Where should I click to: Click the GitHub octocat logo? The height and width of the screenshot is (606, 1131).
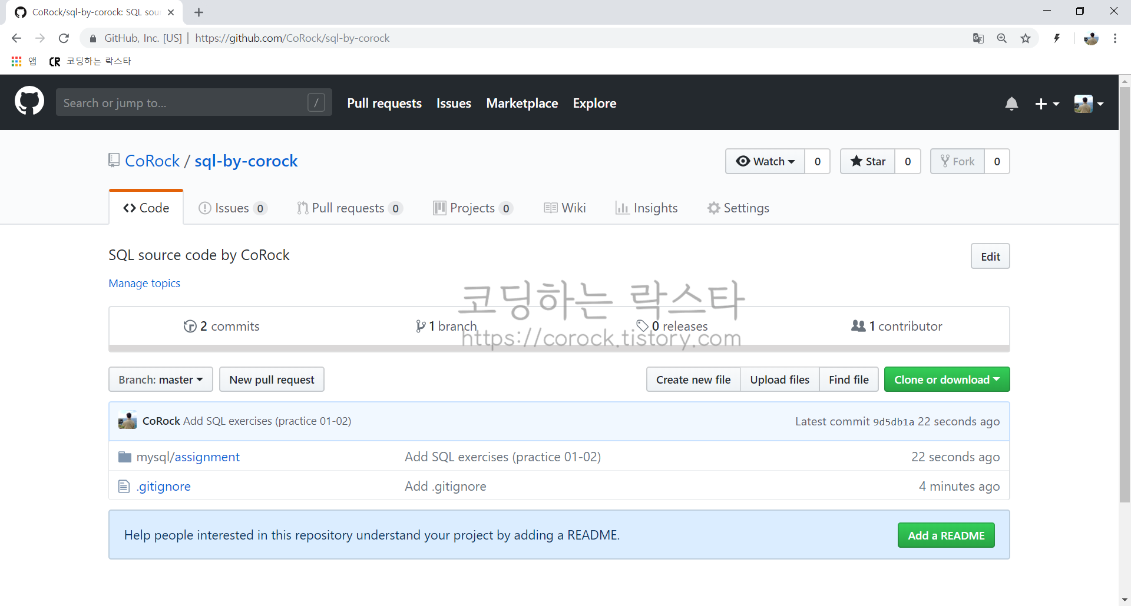coord(29,101)
